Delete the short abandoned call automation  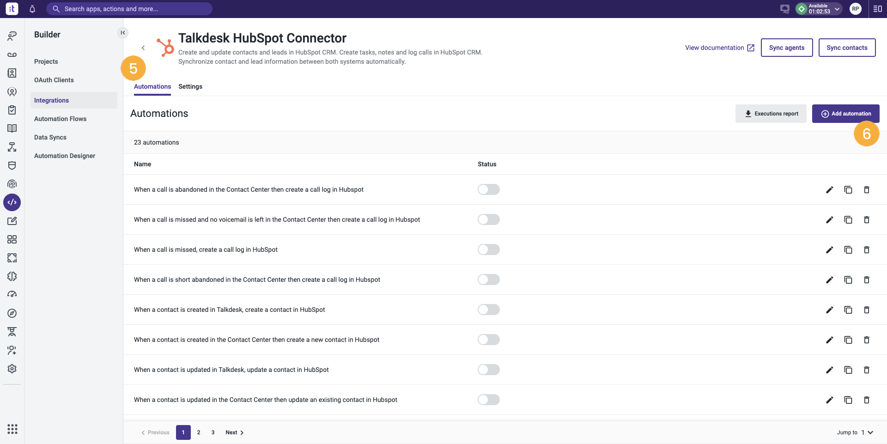tap(867, 280)
